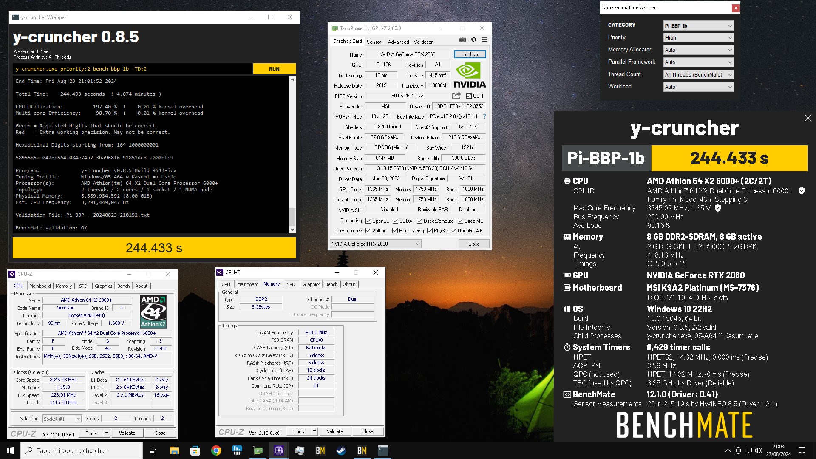Click the CPUID verified shield icon

point(802,191)
